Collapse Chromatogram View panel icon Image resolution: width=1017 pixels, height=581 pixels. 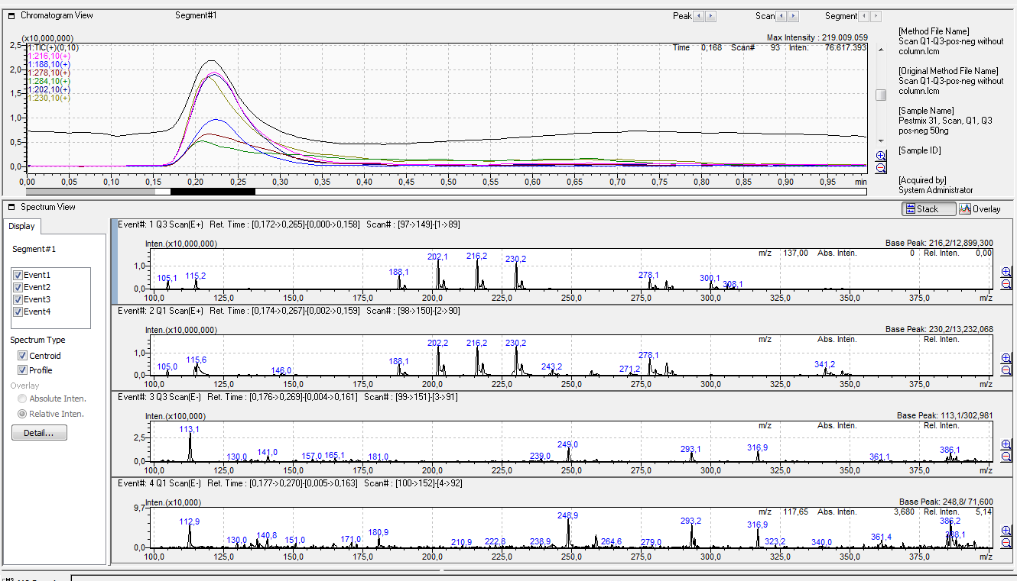[11, 15]
